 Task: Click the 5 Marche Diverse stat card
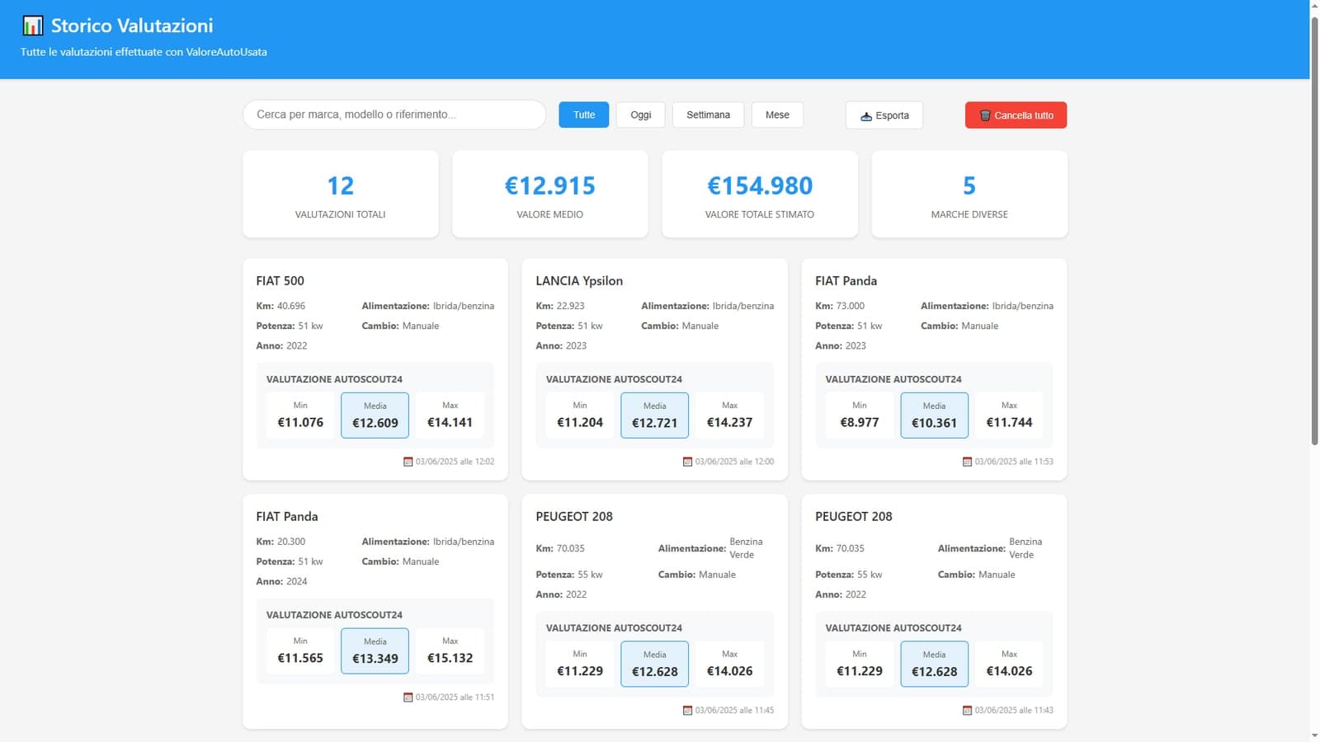point(969,194)
